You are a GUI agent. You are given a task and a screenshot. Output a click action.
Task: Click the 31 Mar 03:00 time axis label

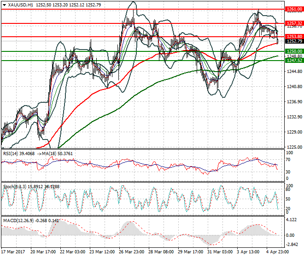220,252
